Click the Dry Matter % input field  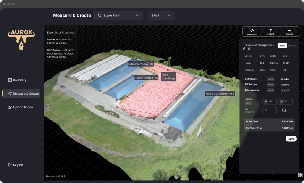click(x=269, y=111)
